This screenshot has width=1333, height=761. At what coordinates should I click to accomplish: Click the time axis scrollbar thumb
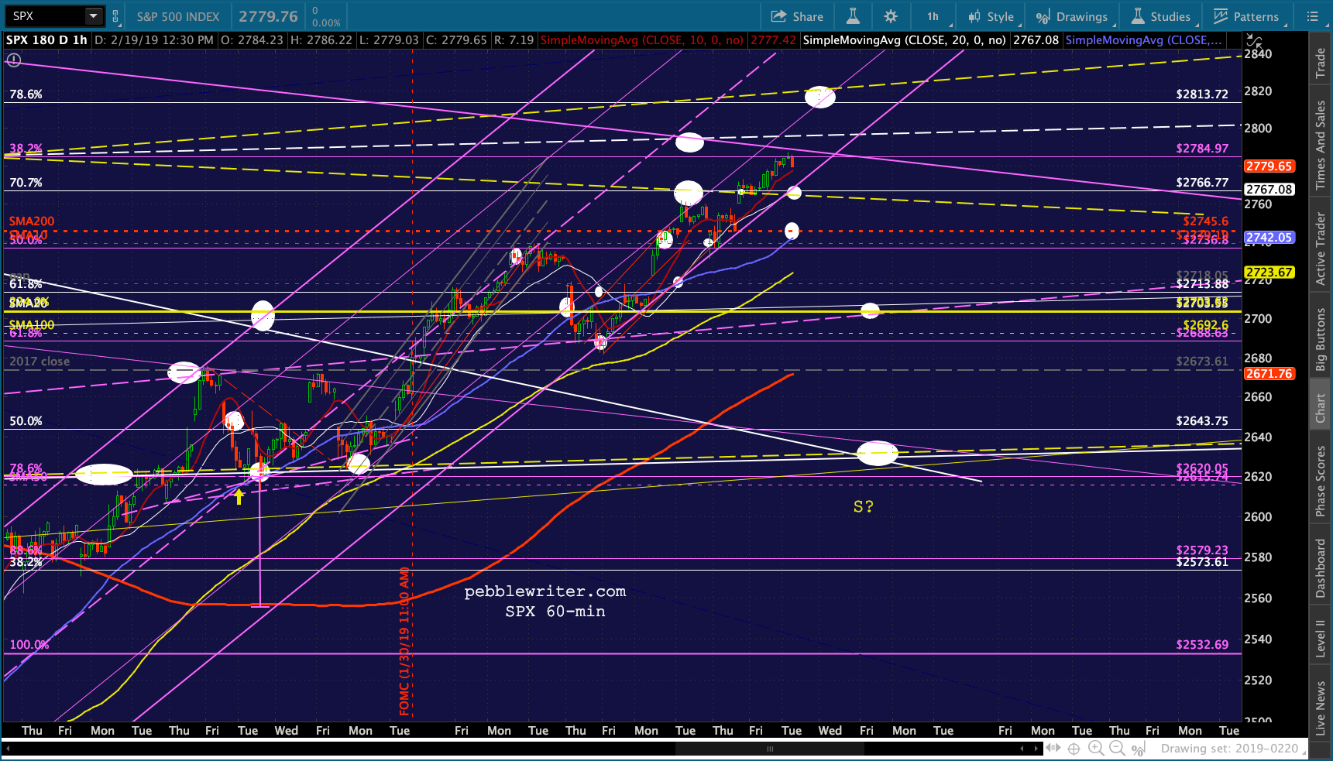coord(770,749)
